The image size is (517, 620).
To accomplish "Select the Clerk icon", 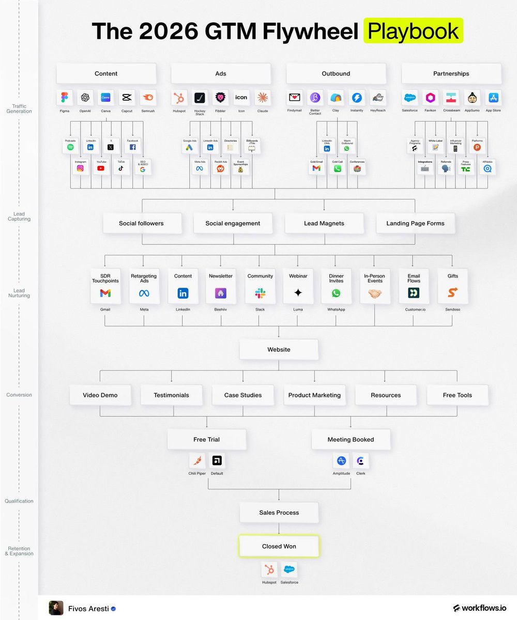I will click(361, 460).
